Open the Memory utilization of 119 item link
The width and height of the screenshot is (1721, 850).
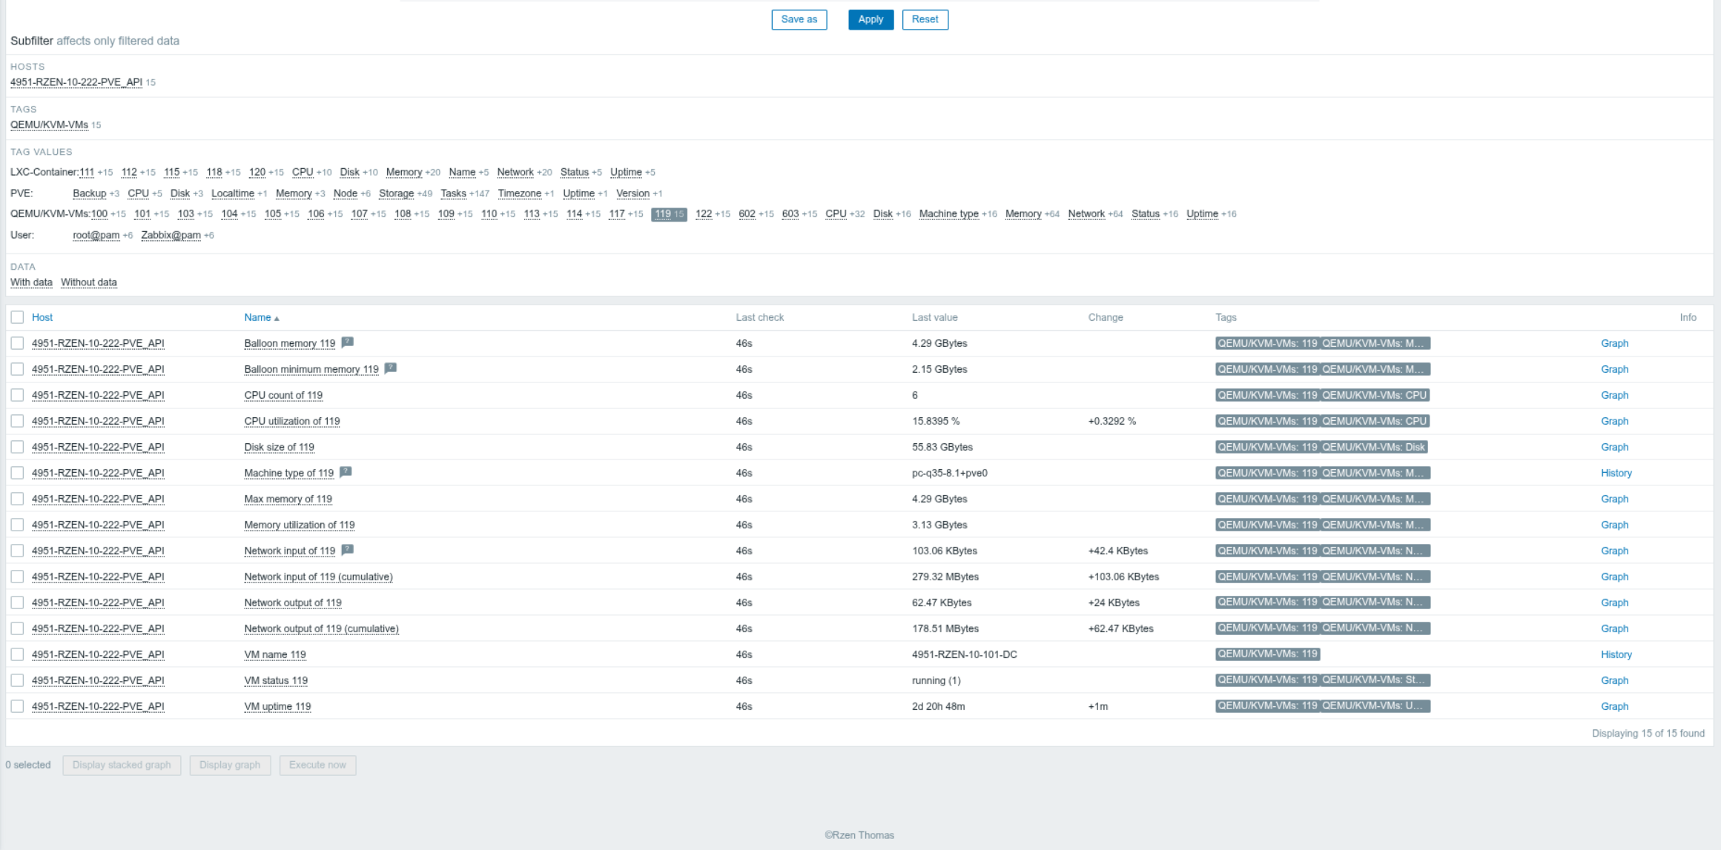[x=300, y=525]
